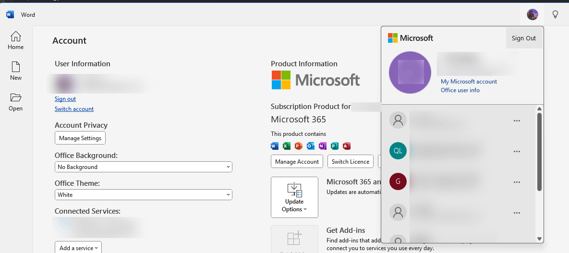The width and height of the screenshot is (569, 253).
Task: Click the Publisher app icon
Action: 335,146
